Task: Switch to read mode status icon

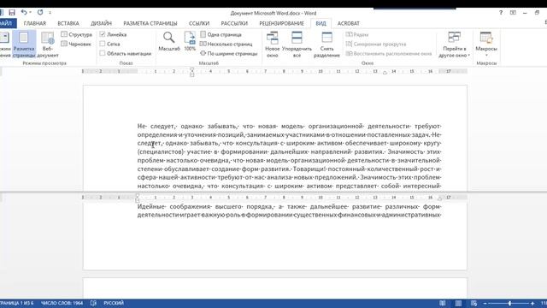Action: 443,303
